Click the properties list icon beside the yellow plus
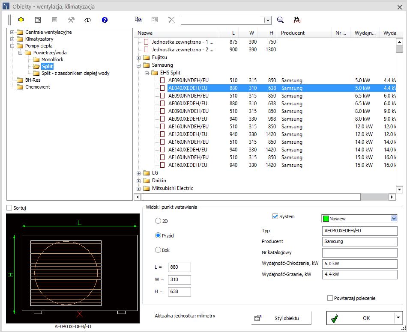Screen dimensions: 407x332 [x=38, y=20]
